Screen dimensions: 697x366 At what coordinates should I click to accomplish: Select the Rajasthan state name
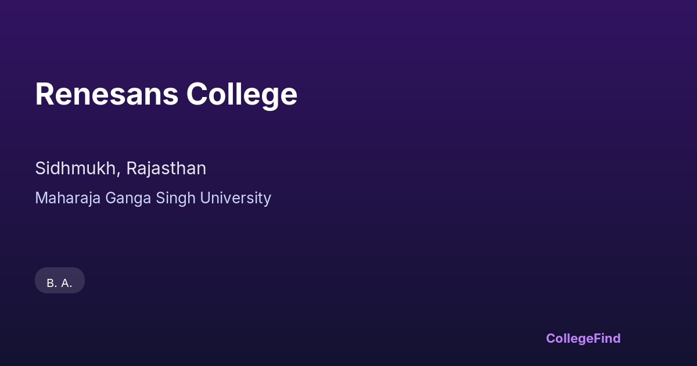point(166,168)
